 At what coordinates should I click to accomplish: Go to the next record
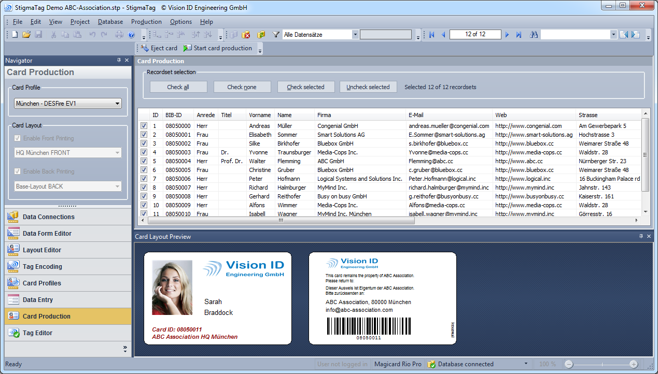[507, 35]
